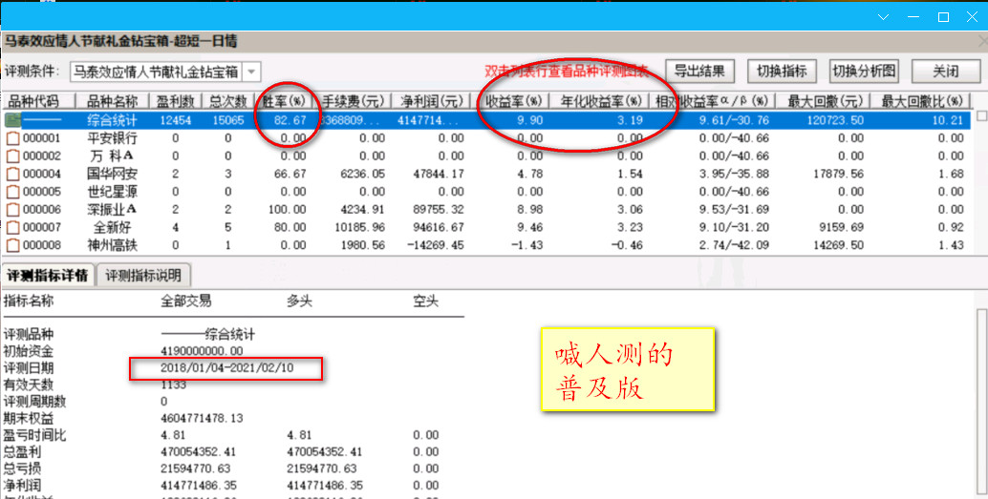Open the 评测条件 dropdown arrow

[x=250, y=72]
